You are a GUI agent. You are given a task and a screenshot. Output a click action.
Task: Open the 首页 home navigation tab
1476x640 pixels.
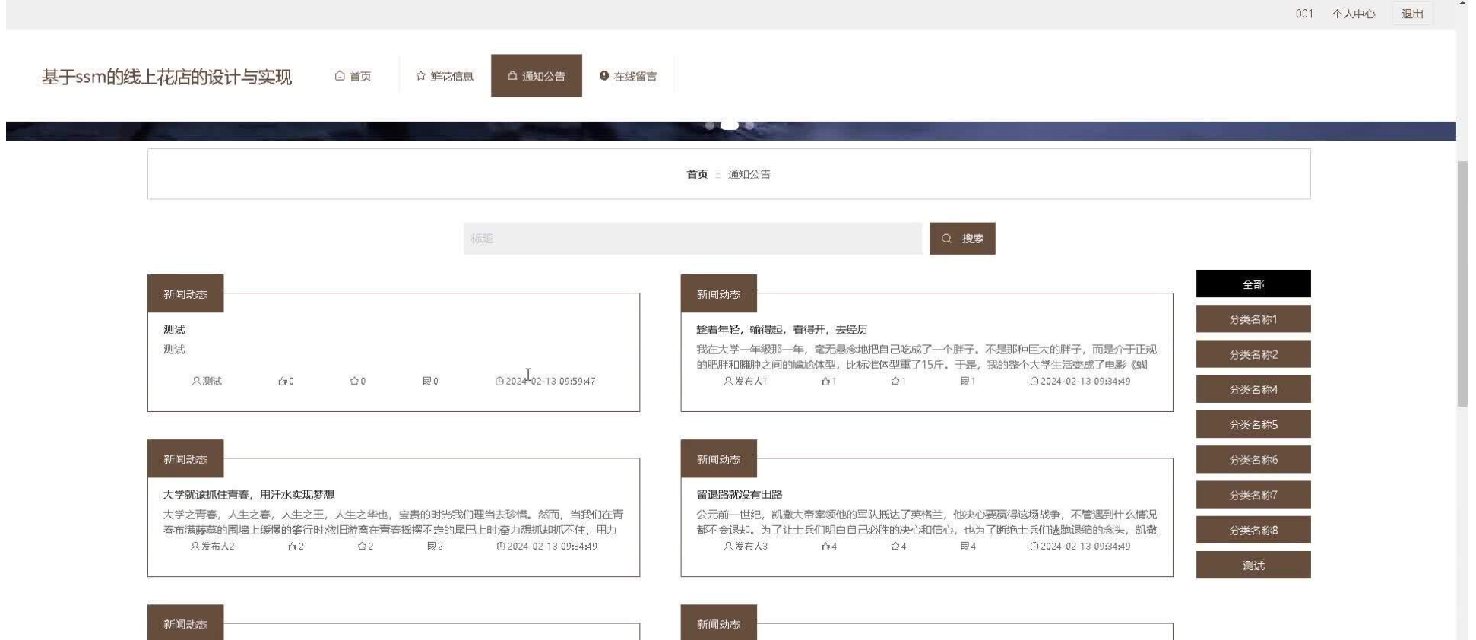(353, 76)
